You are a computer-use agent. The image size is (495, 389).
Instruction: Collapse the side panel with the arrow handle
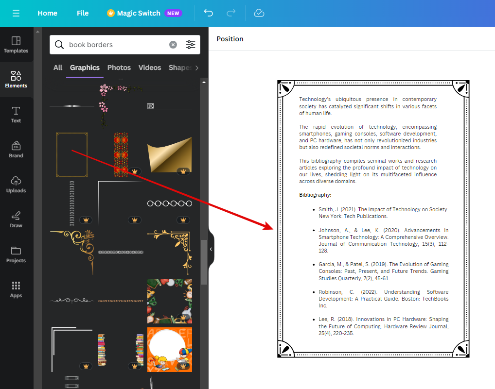pos(211,249)
